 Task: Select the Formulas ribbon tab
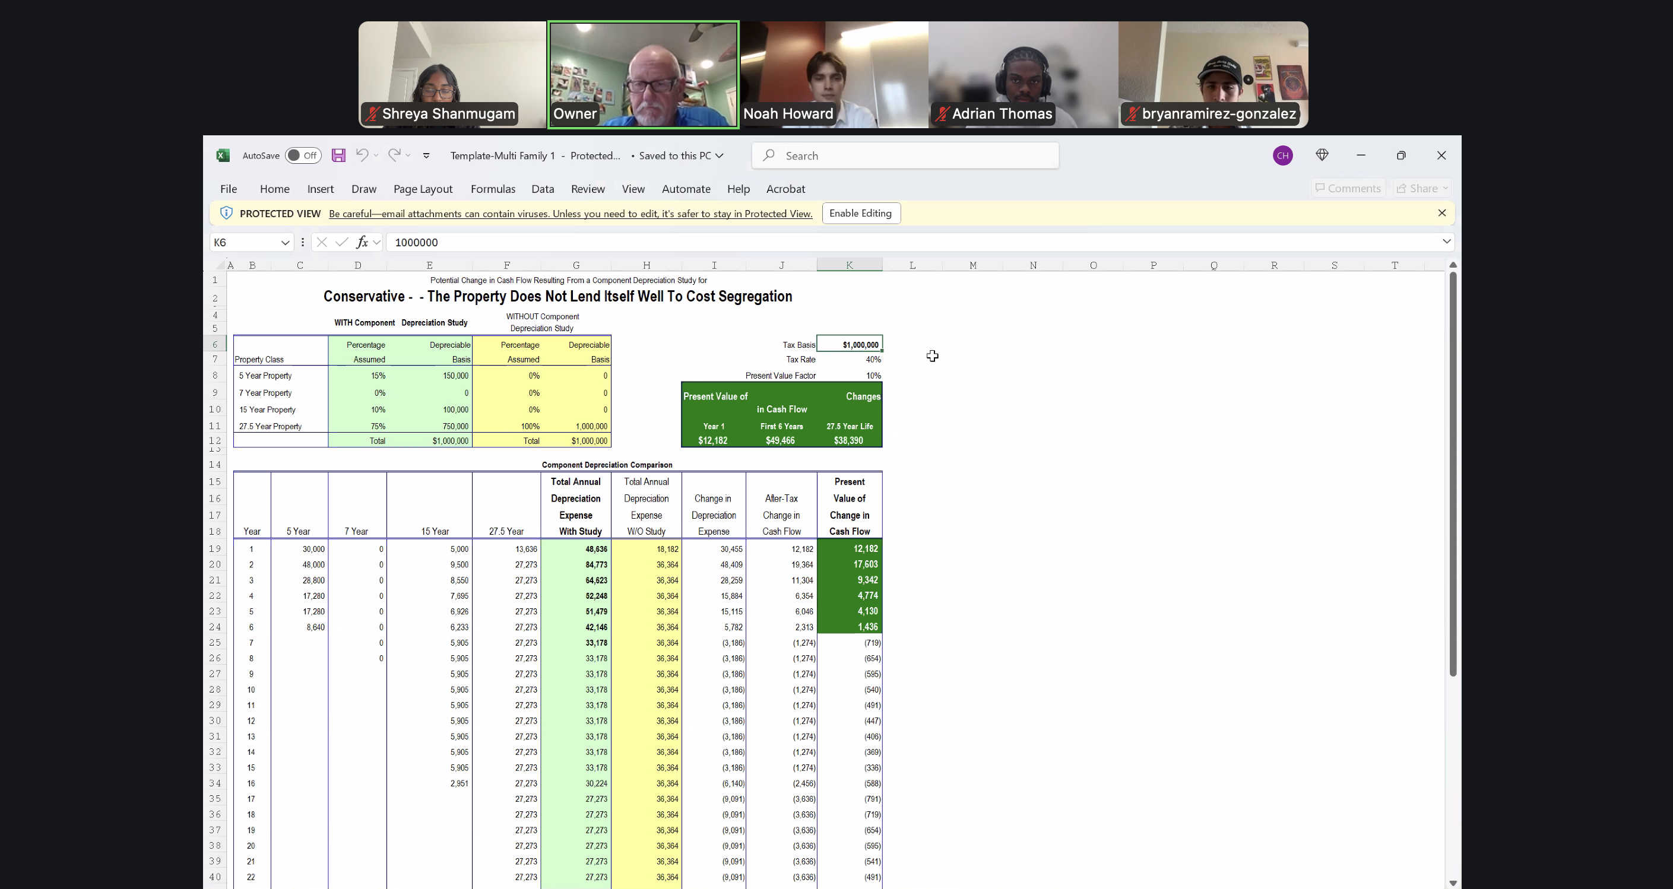pyautogui.click(x=493, y=189)
